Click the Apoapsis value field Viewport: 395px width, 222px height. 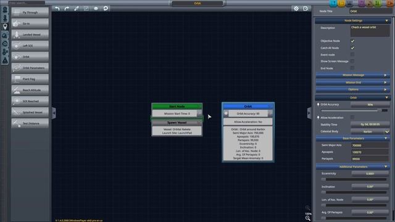(x=370, y=152)
